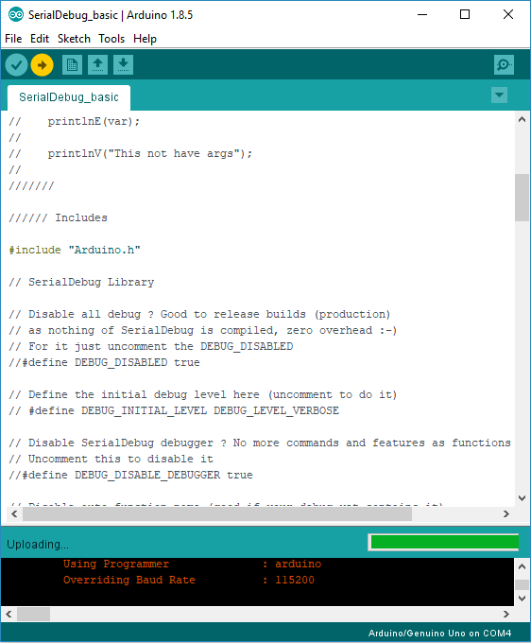Create a new sketch with New icon
Viewport: 531px width, 643px height.
(72, 65)
